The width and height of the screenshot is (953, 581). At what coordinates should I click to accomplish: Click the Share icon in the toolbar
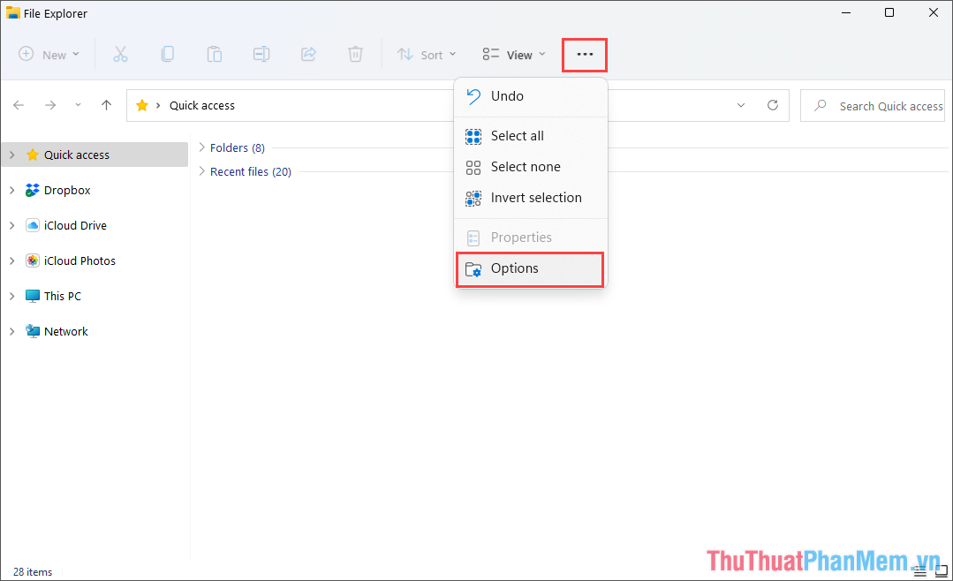pyautogui.click(x=308, y=54)
